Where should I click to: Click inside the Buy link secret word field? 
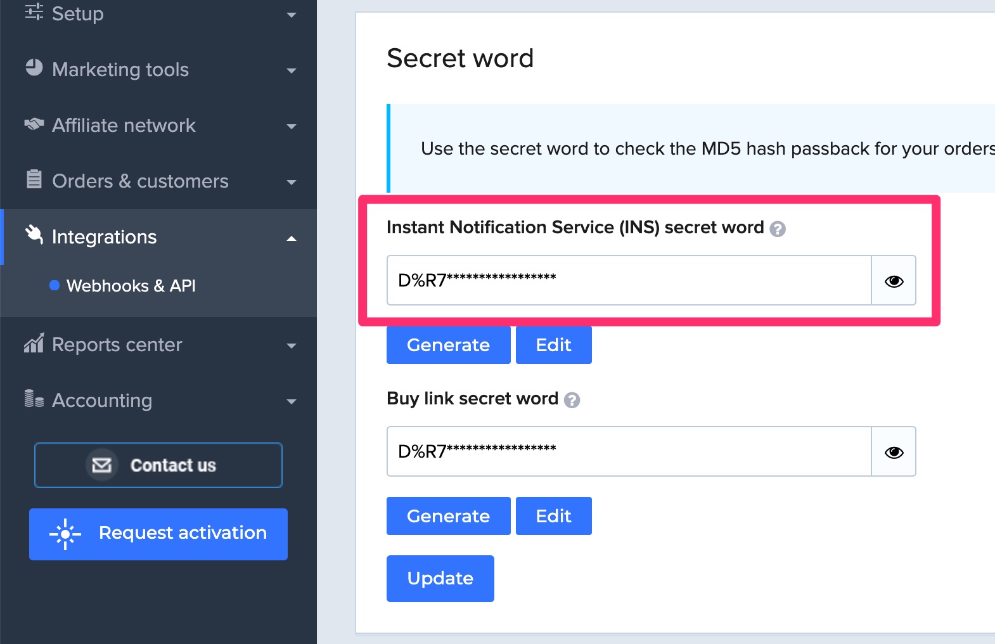tap(629, 451)
